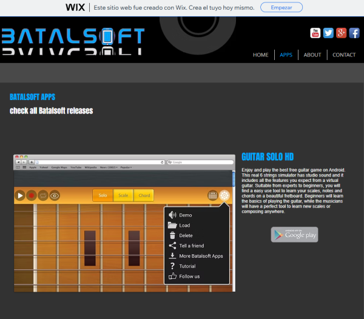Open the Google Plus social icon

click(x=341, y=33)
